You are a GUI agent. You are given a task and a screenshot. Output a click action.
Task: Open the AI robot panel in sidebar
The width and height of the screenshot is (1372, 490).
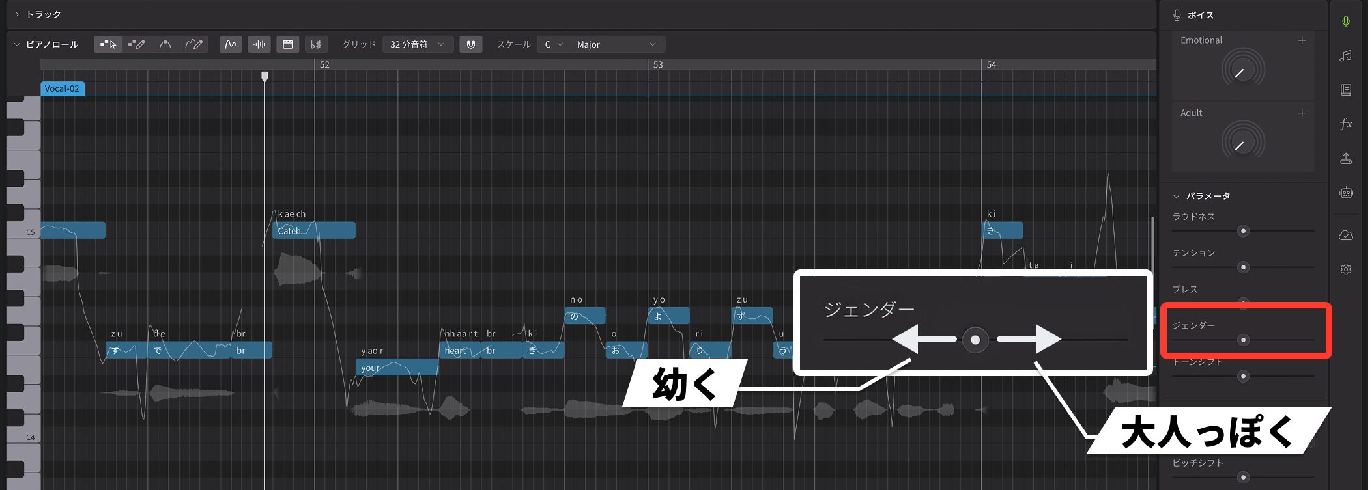pyautogui.click(x=1346, y=193)
